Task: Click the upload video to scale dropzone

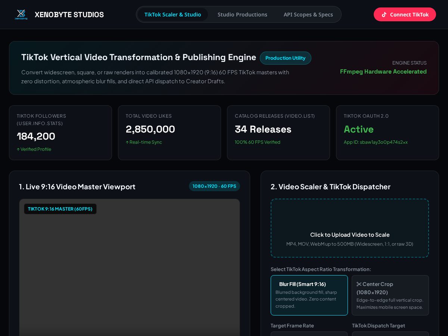Action: (x=350, y=228)
